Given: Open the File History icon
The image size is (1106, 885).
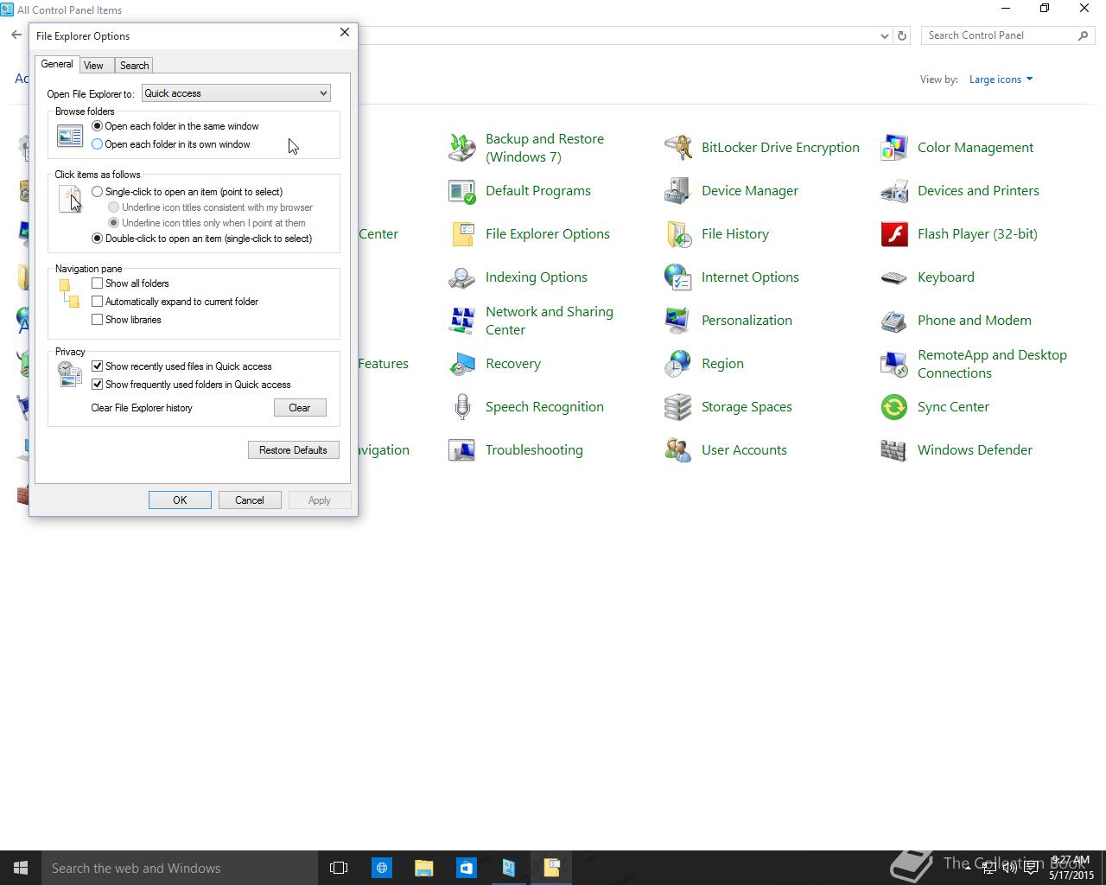Looking at the screenshot, I should click(x=678, y=234).
